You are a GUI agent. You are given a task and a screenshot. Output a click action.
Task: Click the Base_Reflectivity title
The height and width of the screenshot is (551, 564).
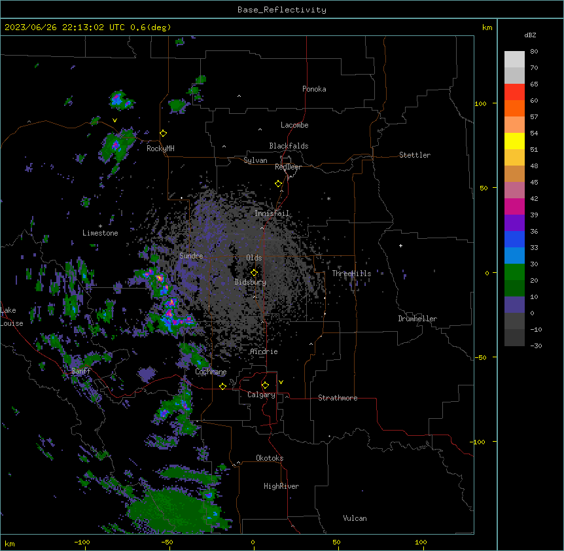pyautogui.click(x=282, y=10)
